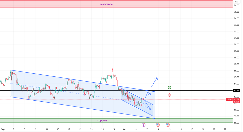243x132 pixels.
Task: Click the 70.00 level on price scale
Action: click(x=237, y=45)
